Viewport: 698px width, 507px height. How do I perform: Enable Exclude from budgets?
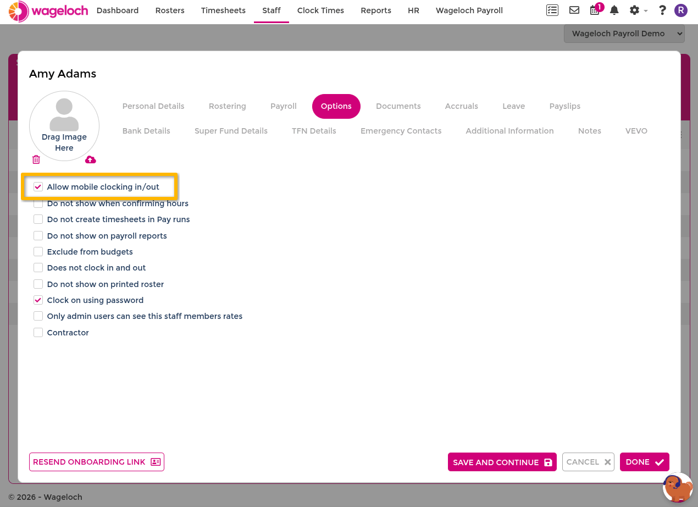tap(38, 252)
